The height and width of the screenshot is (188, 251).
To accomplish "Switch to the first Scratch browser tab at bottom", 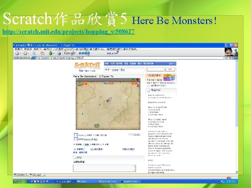I will (x=21, y=175).
